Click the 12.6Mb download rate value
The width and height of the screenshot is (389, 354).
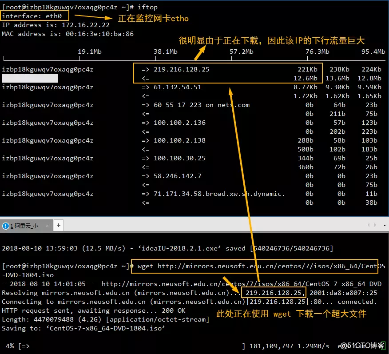point(306,78)
